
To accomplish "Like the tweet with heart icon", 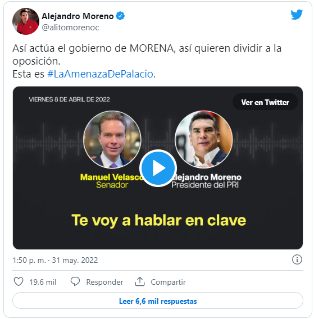I will tap(19, 282).
